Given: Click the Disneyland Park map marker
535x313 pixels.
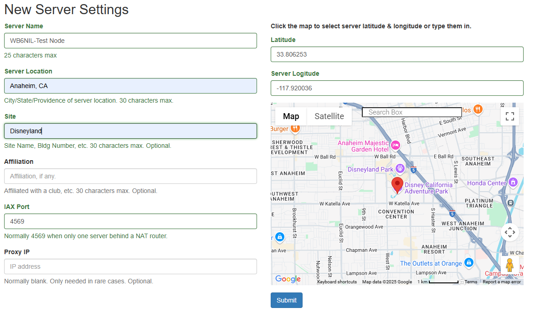Looking at the screenshot, I should 400,168.
